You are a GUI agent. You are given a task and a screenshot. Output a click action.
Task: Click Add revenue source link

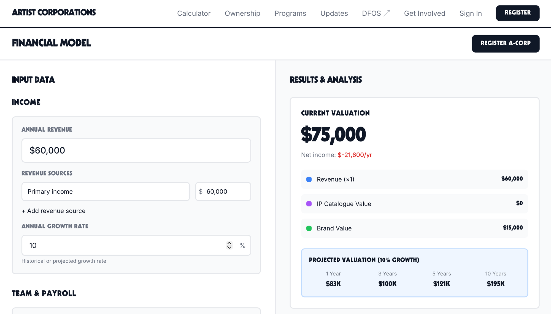[53, 211]
